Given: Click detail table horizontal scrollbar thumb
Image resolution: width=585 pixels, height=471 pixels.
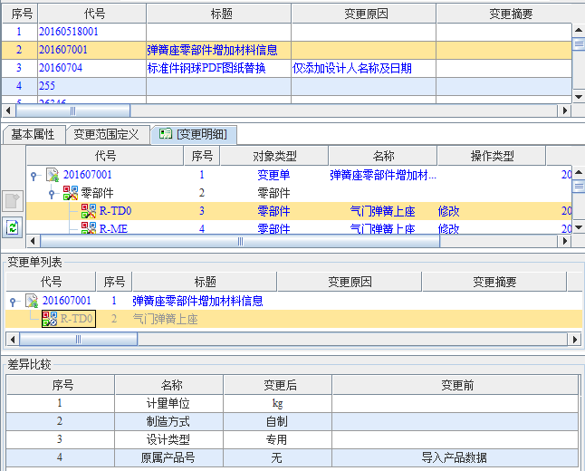Looking at the screenshot, I should pyautogui.click(x=240, y=241).
